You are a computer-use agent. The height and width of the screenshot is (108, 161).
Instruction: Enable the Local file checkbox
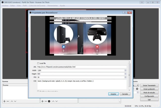pyautogui.click(x=38, y=63)
